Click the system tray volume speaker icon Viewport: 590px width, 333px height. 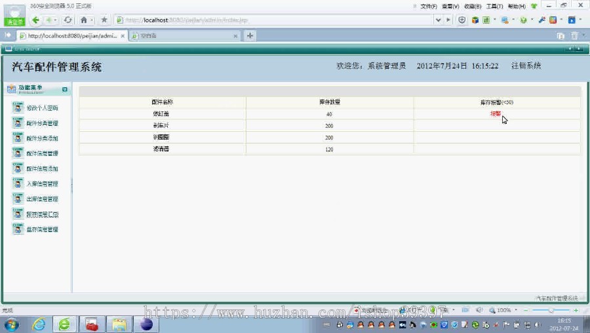click(538, 324)
